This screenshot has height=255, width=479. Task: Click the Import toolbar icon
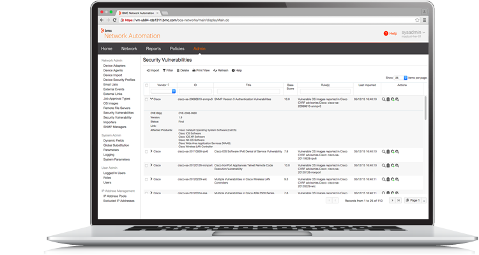148,70
